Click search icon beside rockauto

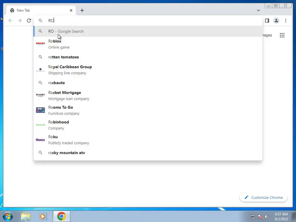[x=40, y=83]
